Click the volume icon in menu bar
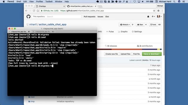The width and height of the screenshot is (188, 105). click(143, 1)
